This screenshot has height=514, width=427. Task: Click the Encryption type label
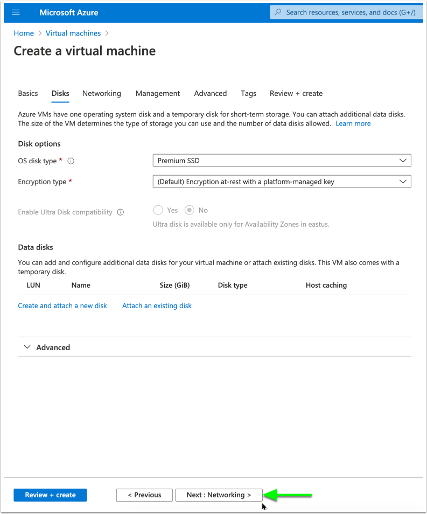click(x=42, y=182)
